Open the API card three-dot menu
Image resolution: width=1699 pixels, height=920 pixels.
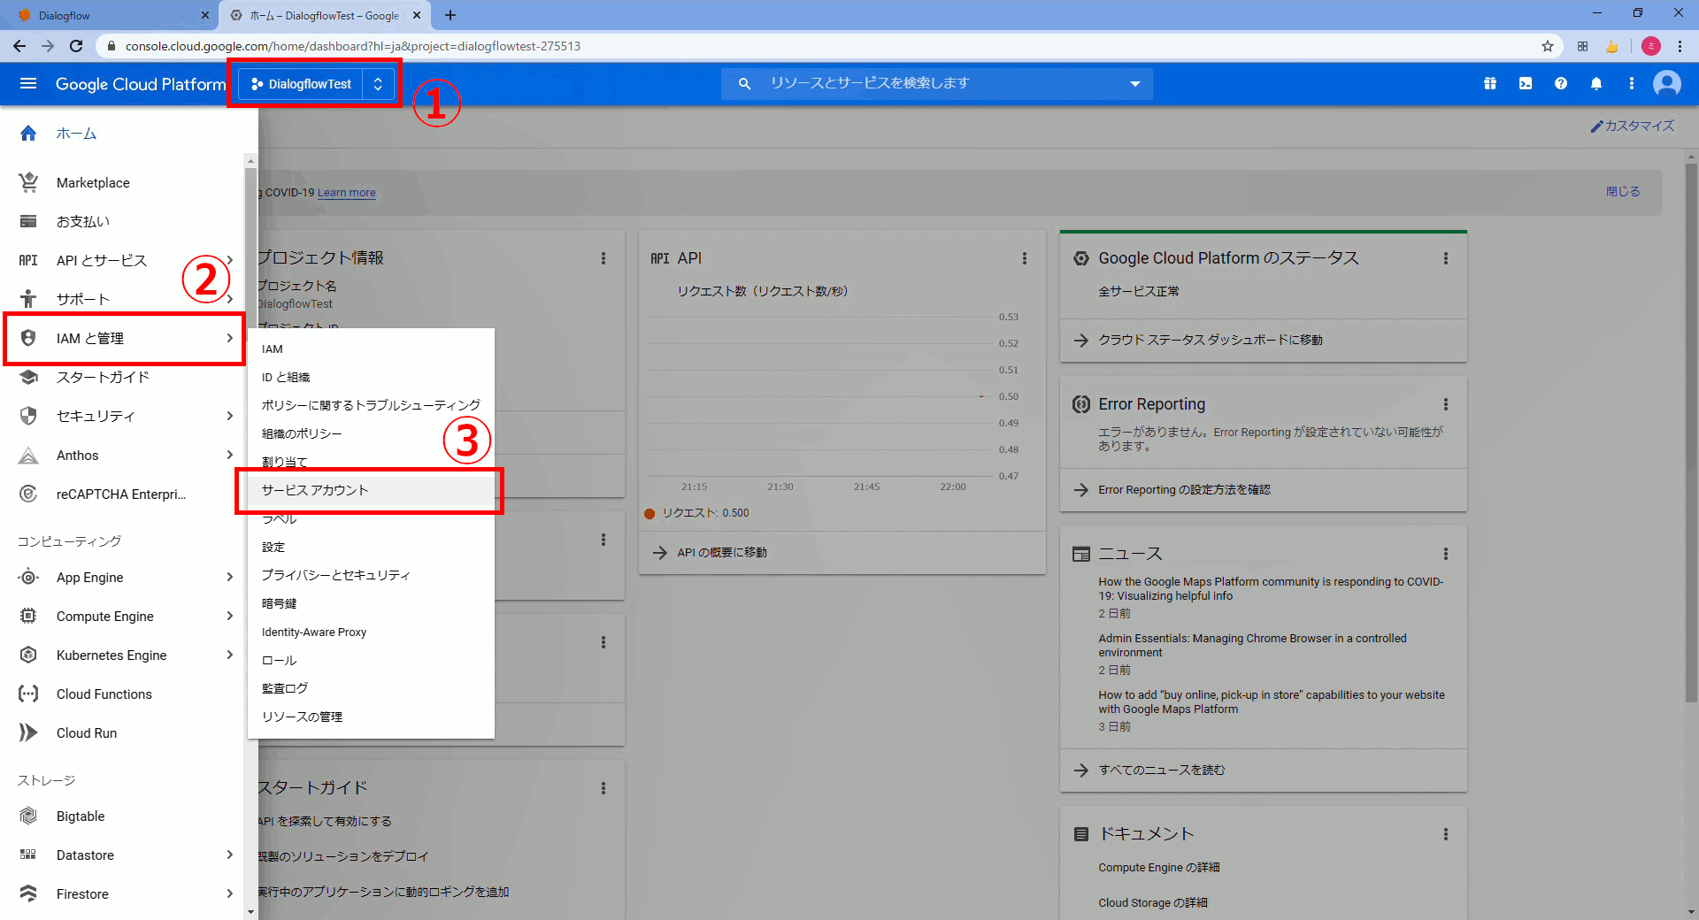point(1025,258)
